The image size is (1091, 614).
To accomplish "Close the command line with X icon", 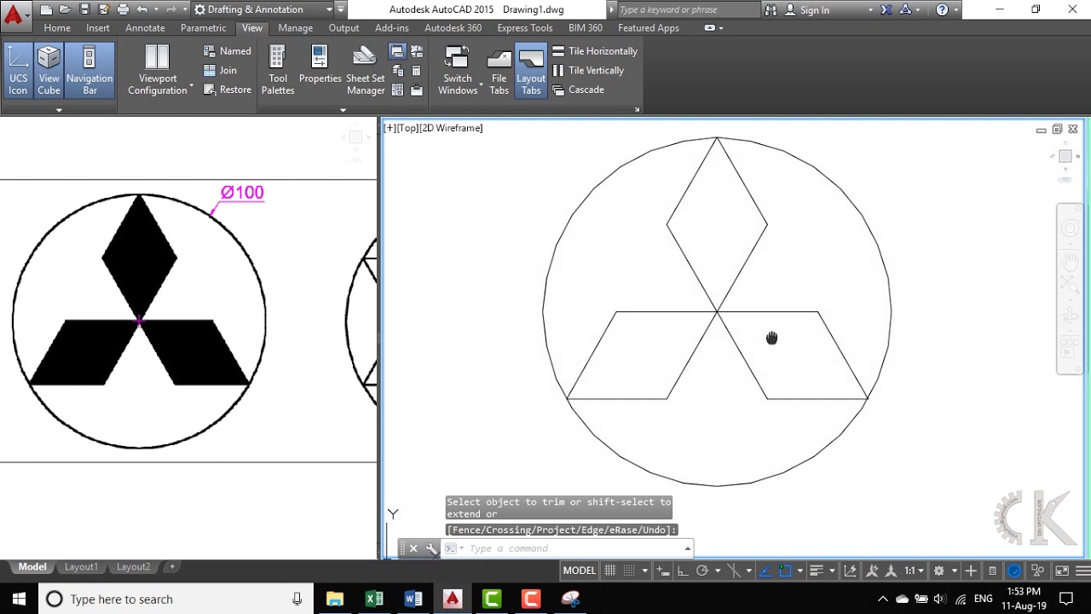I will click(x=413, y=548).
